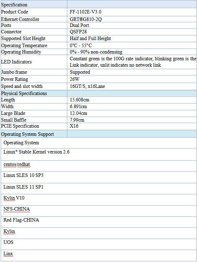The width and height of the screenshot is (197, 262).
Task: Select the '26W' value
Action: pos(75,79)
